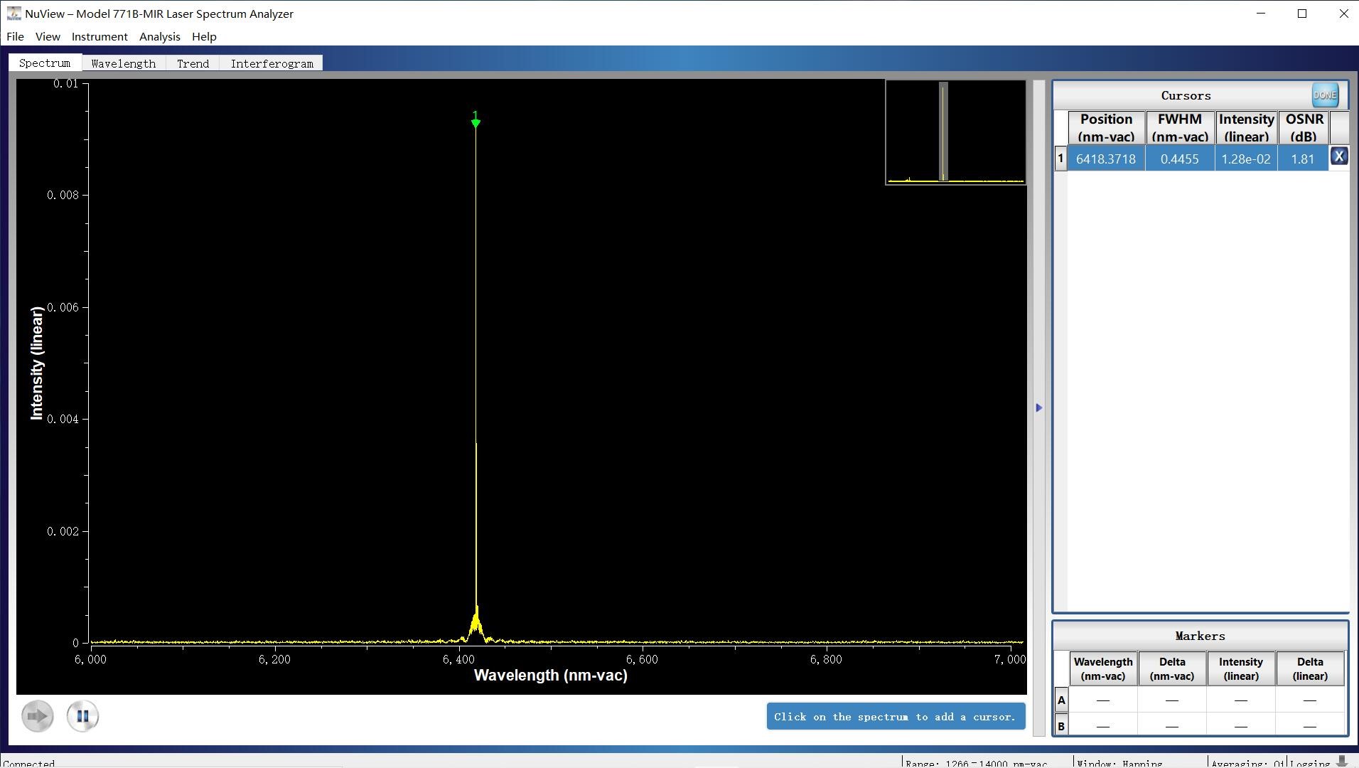This screenshot has width=1359, height=768.
Task: Open the Analysis menu
Action: point(160,36)
